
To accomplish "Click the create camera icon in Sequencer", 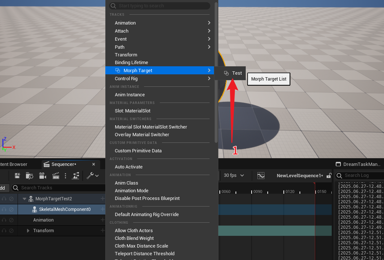I will coord(43,175).
